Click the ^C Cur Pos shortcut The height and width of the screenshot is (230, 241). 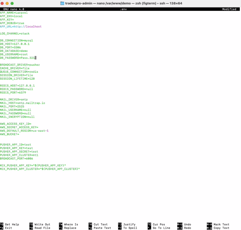(156, 225)
